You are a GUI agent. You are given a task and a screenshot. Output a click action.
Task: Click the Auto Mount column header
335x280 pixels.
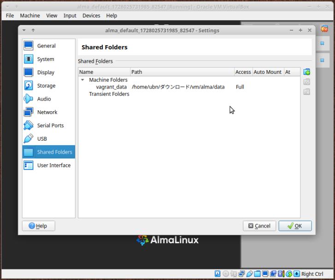[x=268, y=72]
